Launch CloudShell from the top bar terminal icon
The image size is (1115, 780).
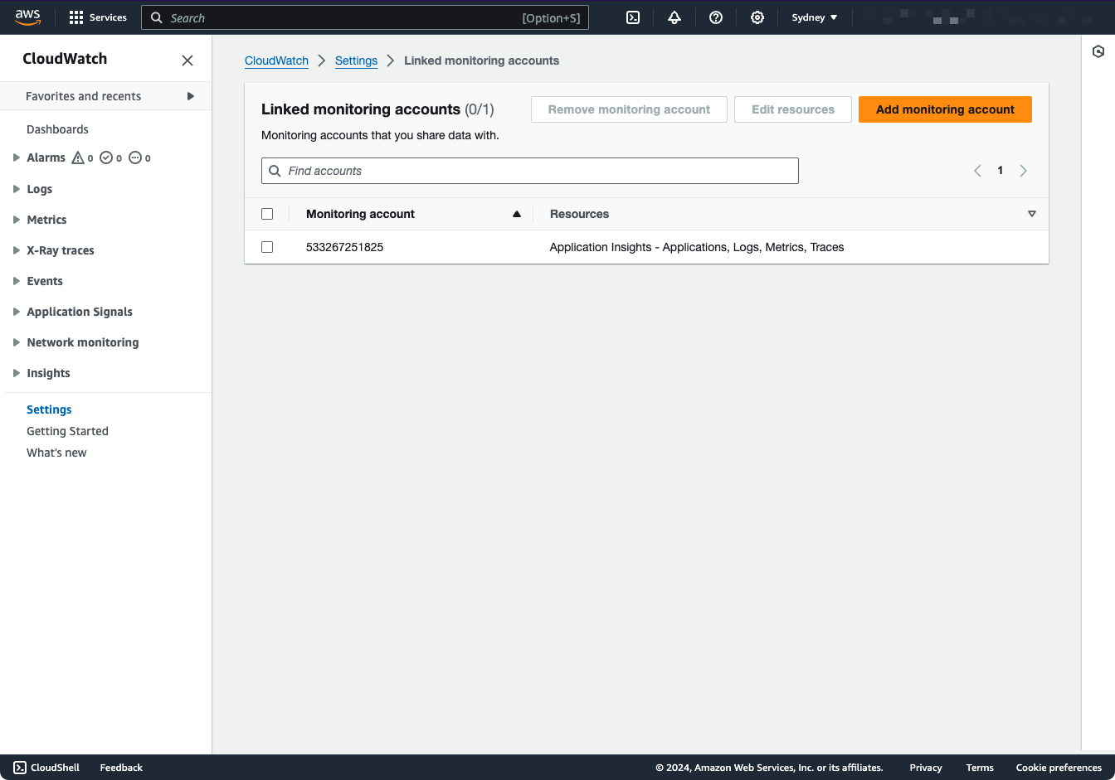[x=633, y=17]
